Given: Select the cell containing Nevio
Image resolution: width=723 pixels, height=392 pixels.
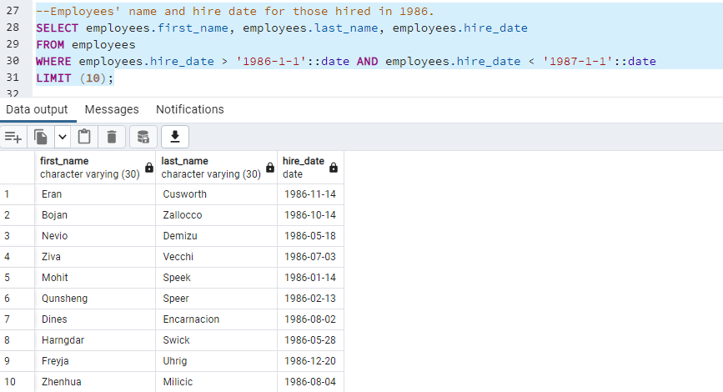Looking at the screenshot, I should point(95,236).
